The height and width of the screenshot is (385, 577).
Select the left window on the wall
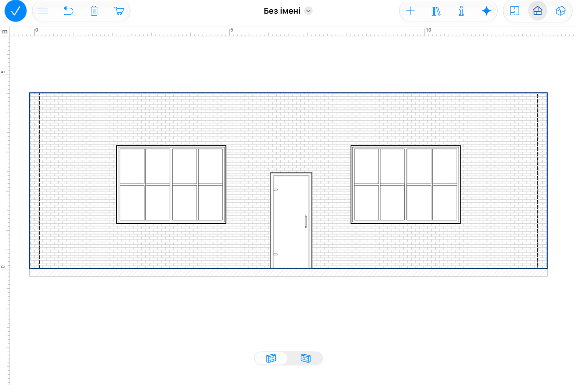click(x=171, y=185)
